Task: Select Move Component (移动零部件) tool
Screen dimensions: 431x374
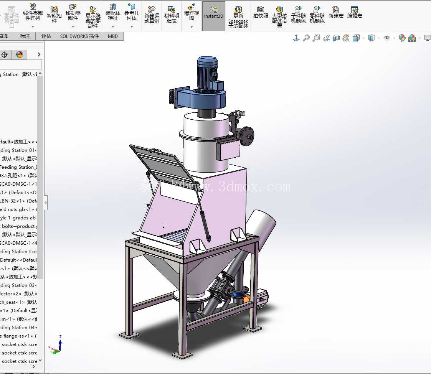Action: click(x=73, y=12)
